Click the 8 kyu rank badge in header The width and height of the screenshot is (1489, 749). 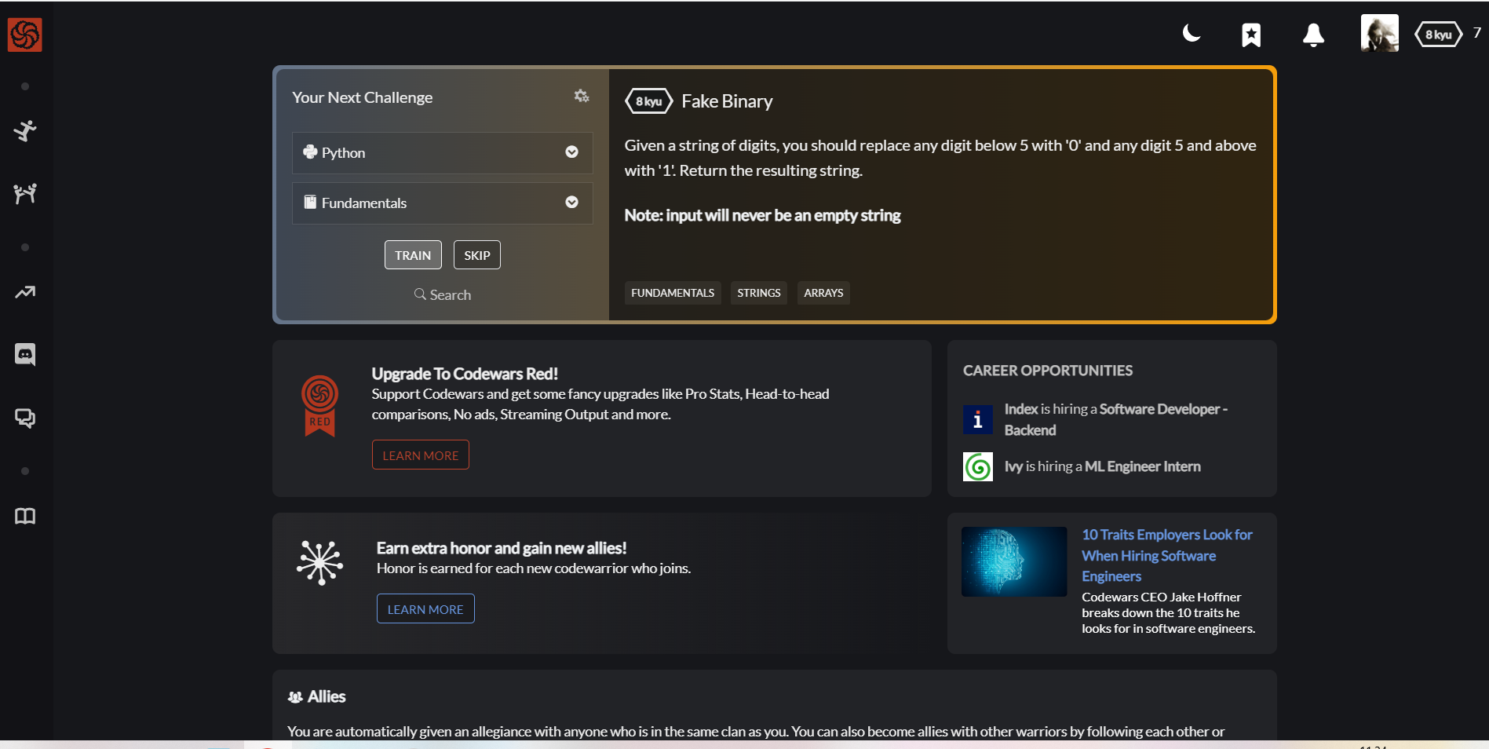[1438, 35]
